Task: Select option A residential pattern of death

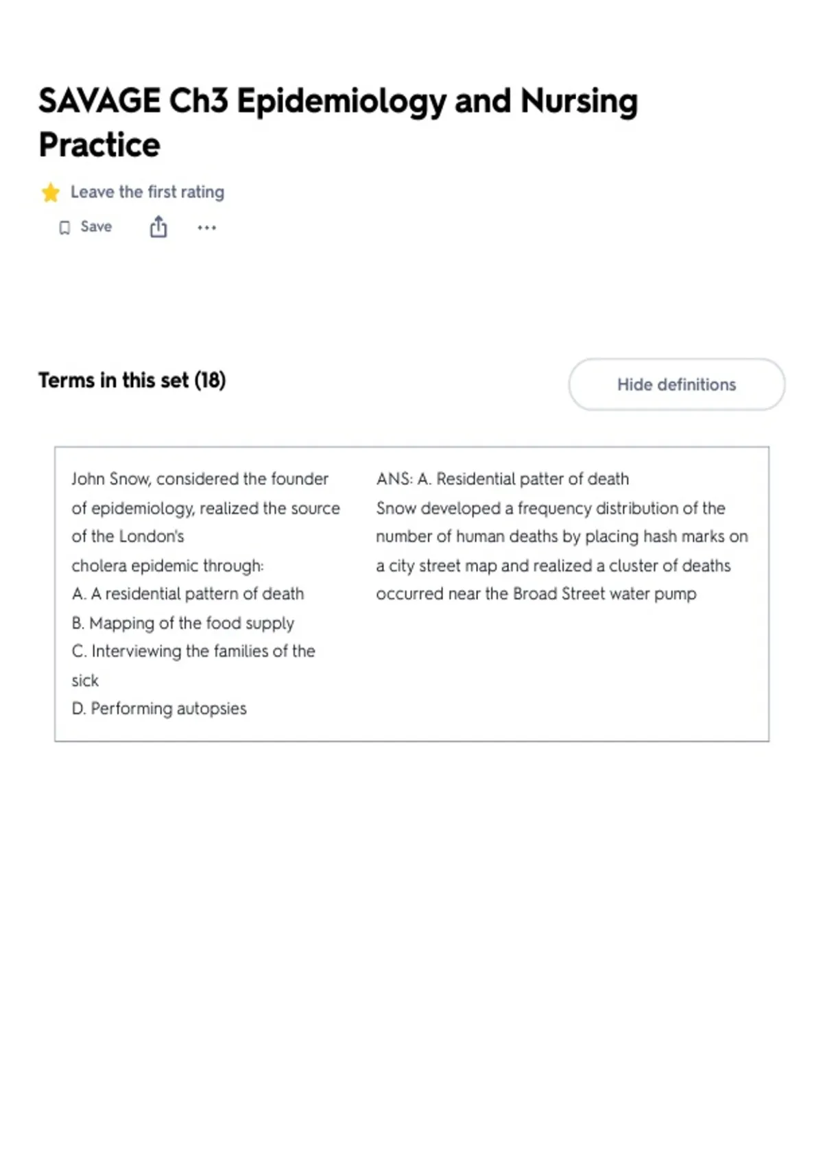Action: (188, 594)
